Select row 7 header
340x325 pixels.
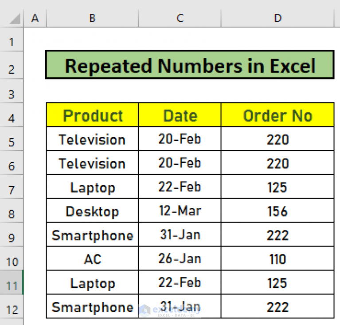point(12,186)
